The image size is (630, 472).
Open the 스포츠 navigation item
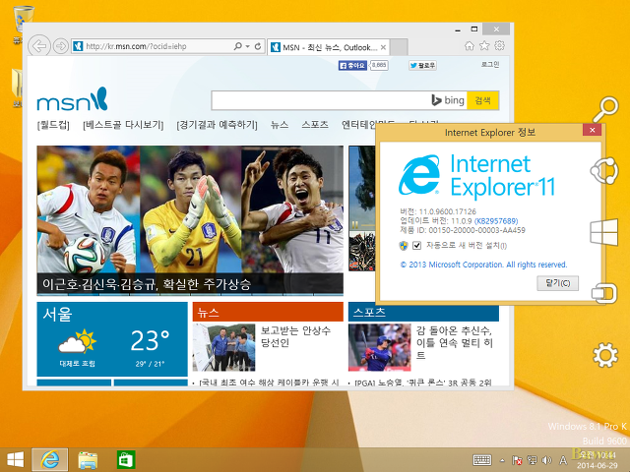tap(315, 125)
